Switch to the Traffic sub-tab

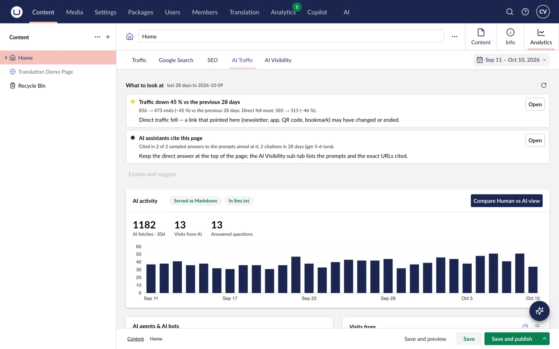click(139, 60)
